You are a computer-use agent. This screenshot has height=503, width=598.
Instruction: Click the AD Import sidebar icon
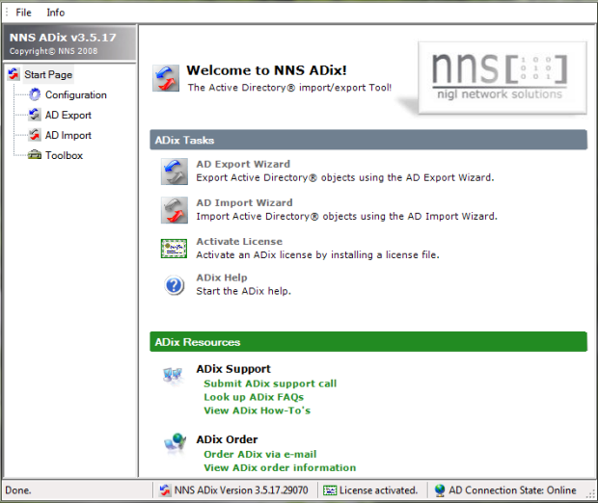pos(35,135)
